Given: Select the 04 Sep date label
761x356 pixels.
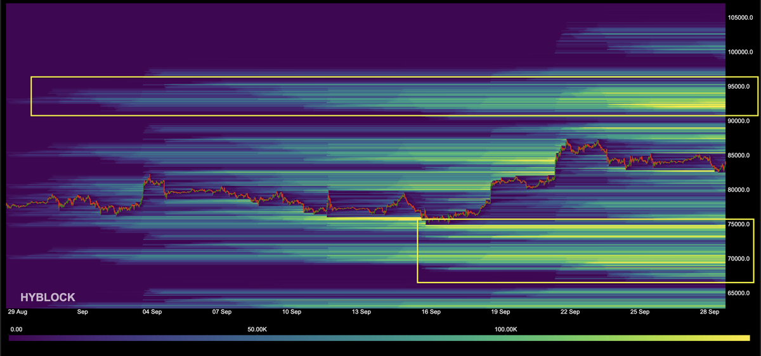Looking at the screenshot, I should (x=152, y=312).
